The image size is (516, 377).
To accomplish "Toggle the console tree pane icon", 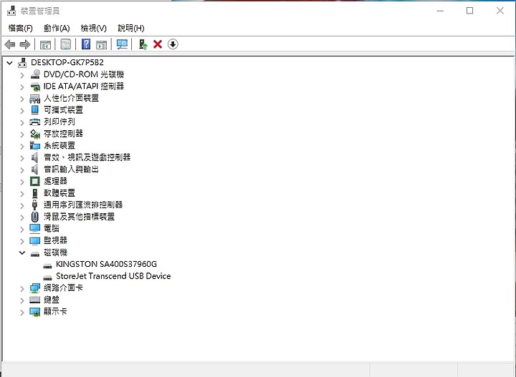I will [45, 44].
